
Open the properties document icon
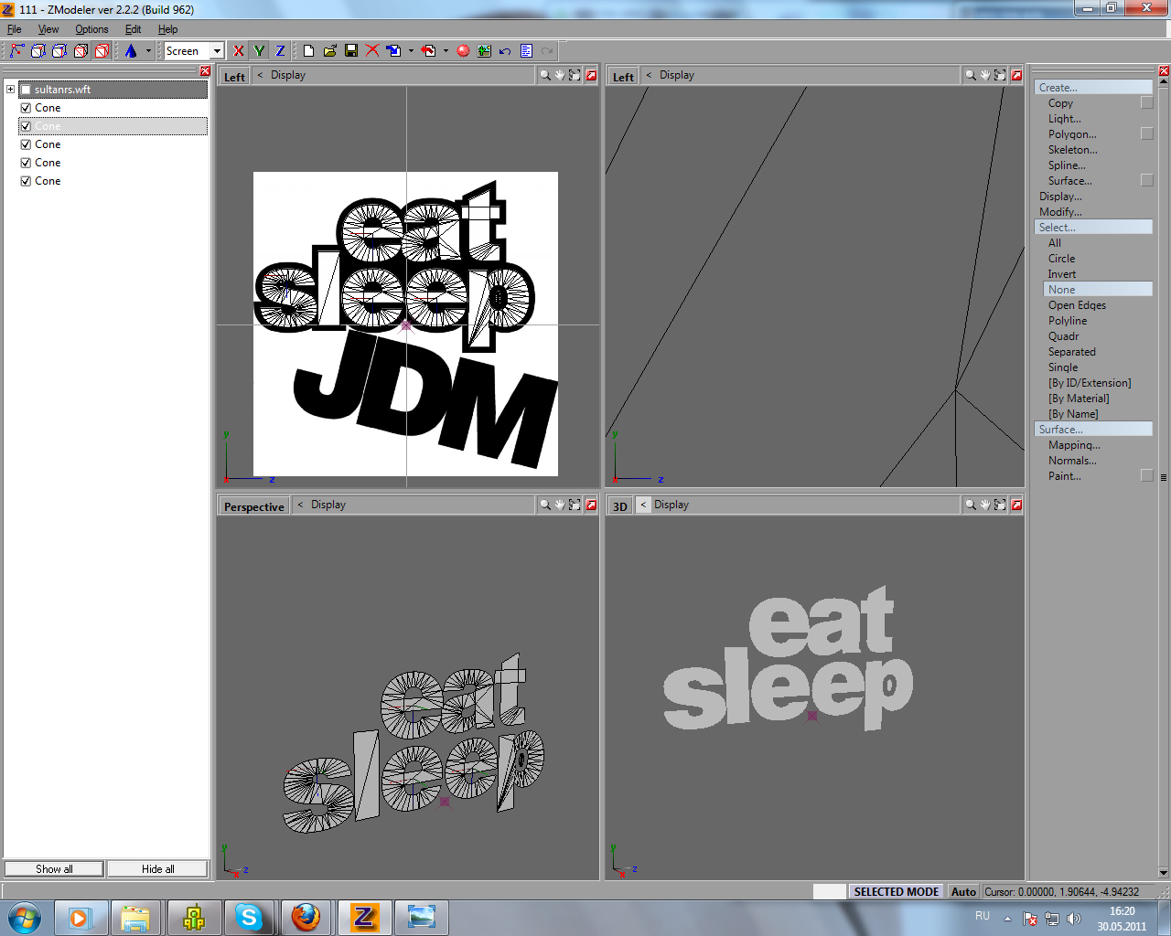coord(526,51)
